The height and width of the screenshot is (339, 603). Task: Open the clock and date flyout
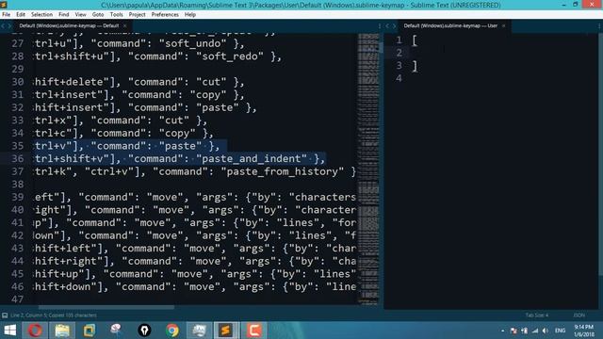click(584, 331)
